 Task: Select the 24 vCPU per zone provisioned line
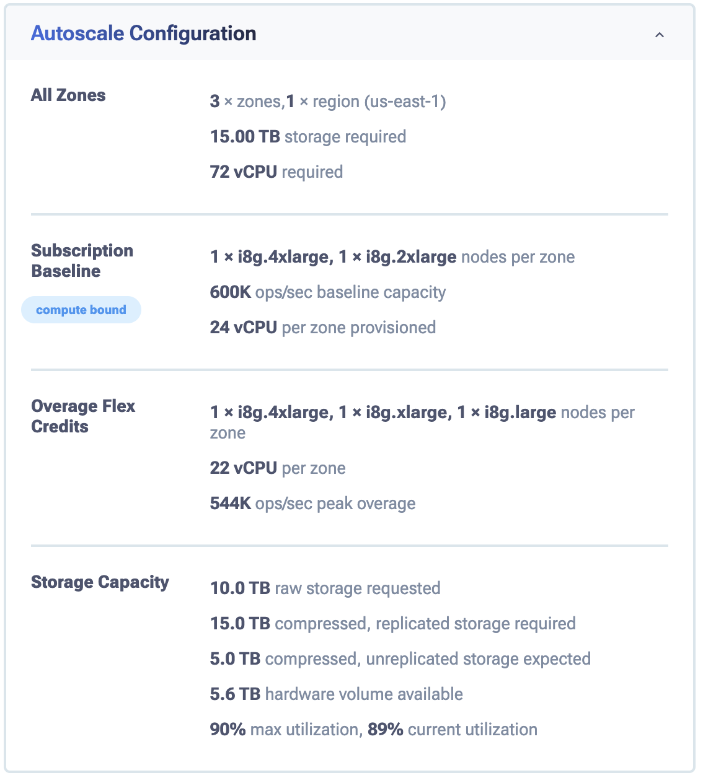[323, 328]
